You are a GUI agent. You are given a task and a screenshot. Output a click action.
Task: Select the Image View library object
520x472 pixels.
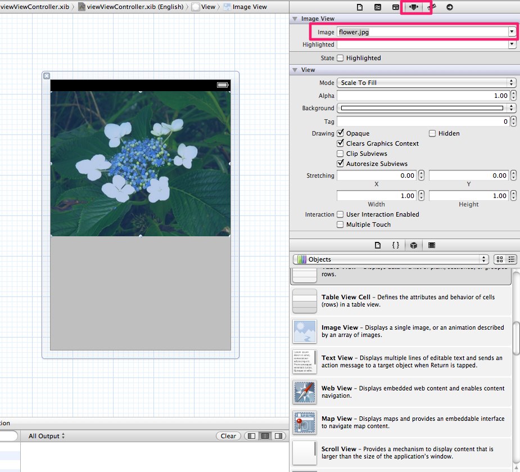click(401, 331)
